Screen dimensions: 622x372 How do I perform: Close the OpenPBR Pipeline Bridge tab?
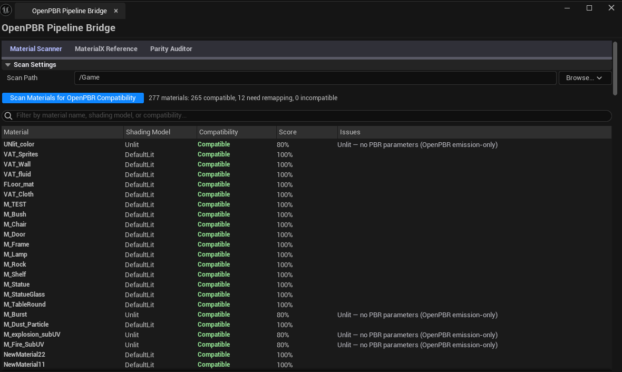pos(116,11)
